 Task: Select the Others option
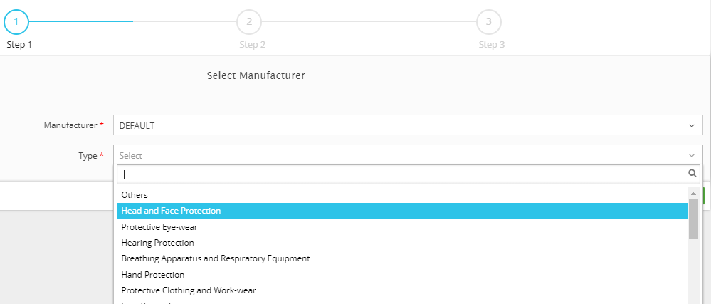(135, 194)
